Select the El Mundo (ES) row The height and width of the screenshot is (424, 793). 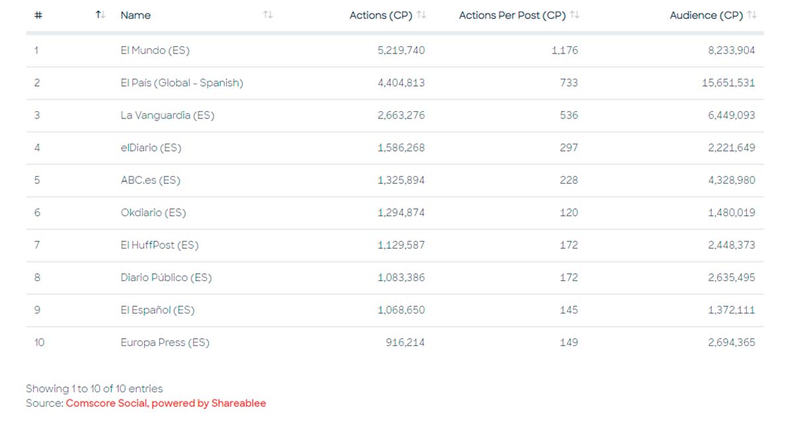coord(155,50)
